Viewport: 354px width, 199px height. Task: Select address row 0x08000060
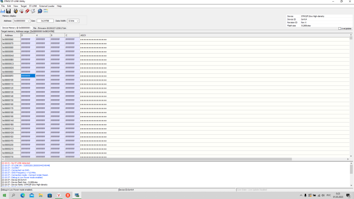(x=11, y=39)
